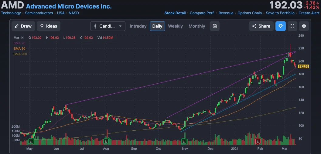Click the November earnings E marker

pyautogui.click(x=184, y=141)
